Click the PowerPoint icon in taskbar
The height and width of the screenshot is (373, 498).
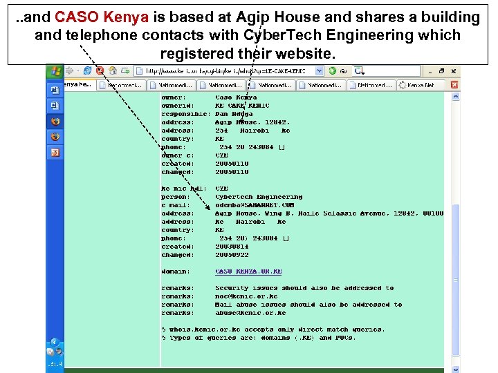point(55,153)
